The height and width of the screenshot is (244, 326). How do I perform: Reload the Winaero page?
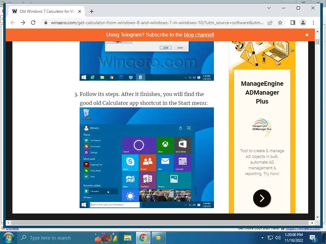pos(33,23)
